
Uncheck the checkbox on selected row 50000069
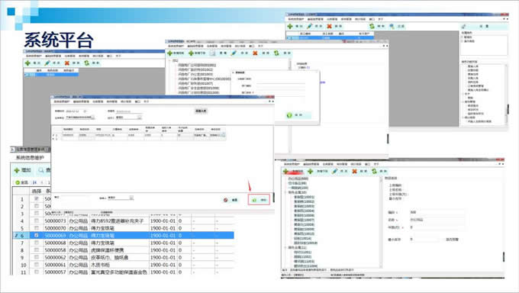tap(37, 236)
